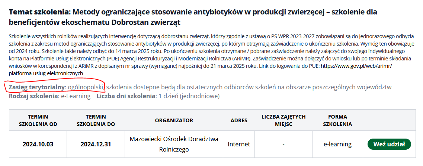
Task: Click the Adres column header
Action: (x=239, y=120)
